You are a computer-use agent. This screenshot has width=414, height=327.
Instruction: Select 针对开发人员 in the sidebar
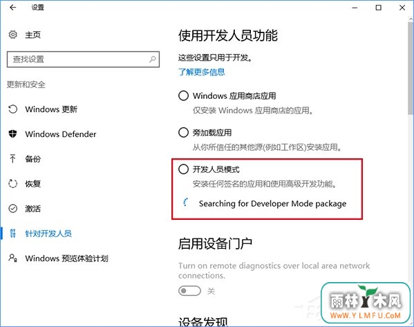(x=48, y=233)
